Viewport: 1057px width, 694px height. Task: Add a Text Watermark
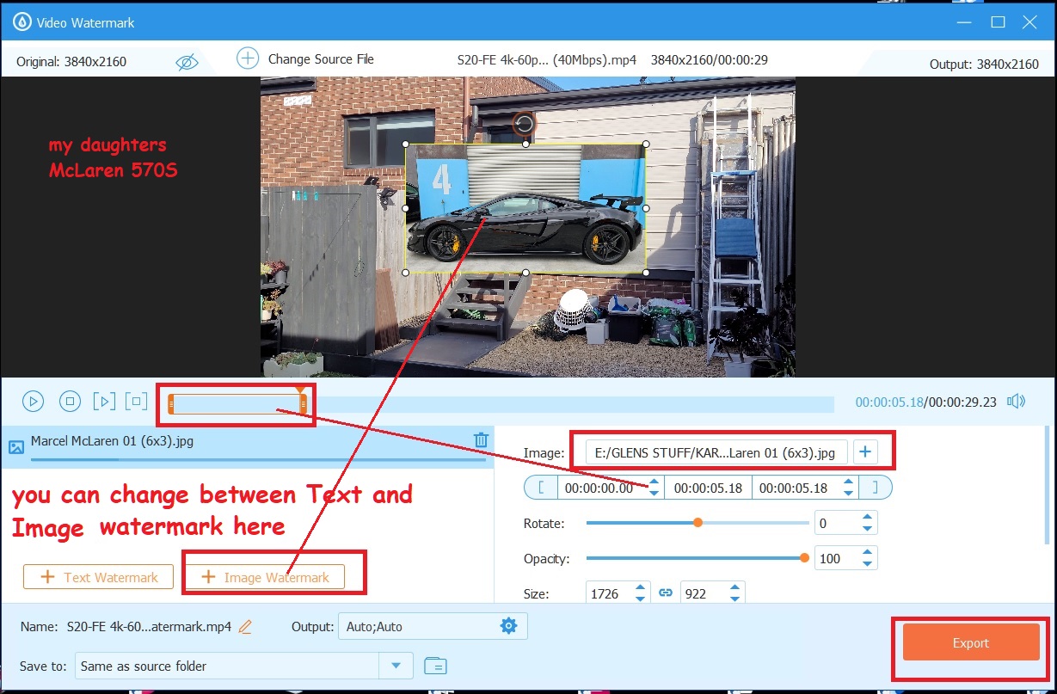(98, 577)
